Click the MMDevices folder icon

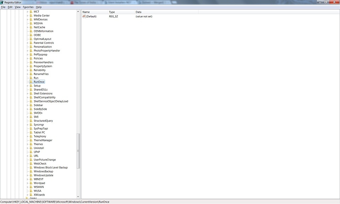(x=31, y=19)
